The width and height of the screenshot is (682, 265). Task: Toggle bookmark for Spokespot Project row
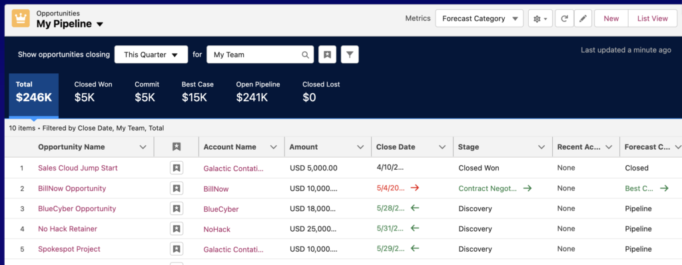pos(176,249)
